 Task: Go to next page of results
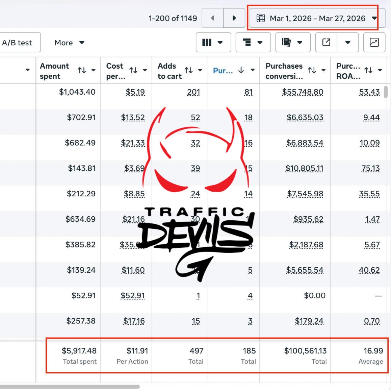pos(234,18)
